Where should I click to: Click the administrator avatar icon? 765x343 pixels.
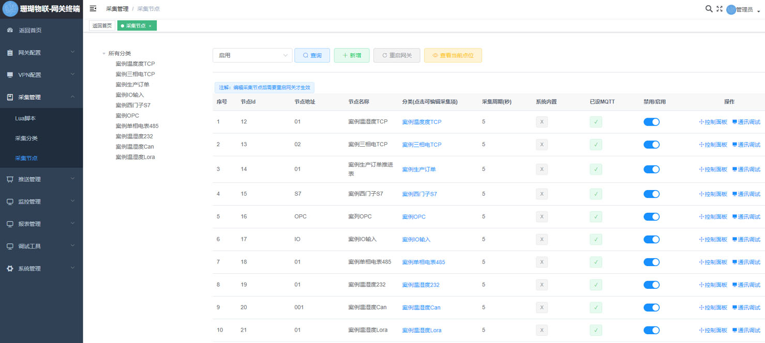731,10
